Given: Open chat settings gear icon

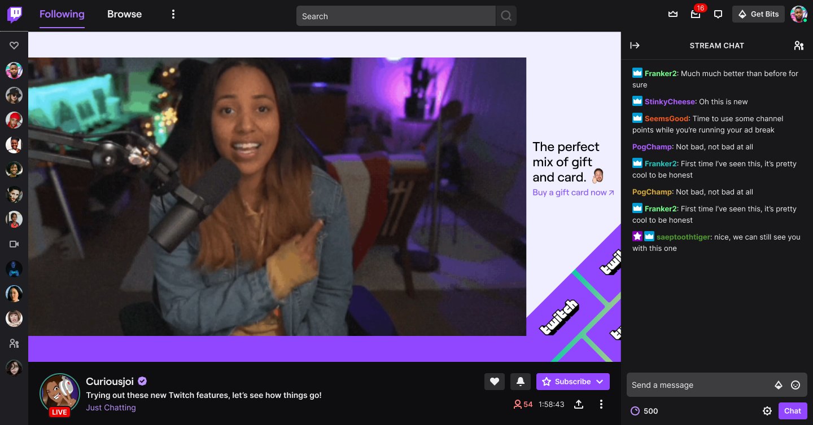Looking at the screenshot, I should click(x=767, y=411).
